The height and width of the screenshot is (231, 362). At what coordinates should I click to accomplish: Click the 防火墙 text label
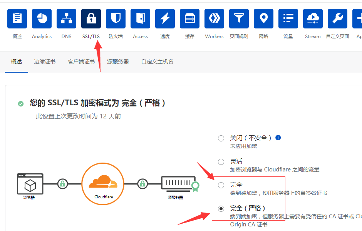(x=116, y=37)
